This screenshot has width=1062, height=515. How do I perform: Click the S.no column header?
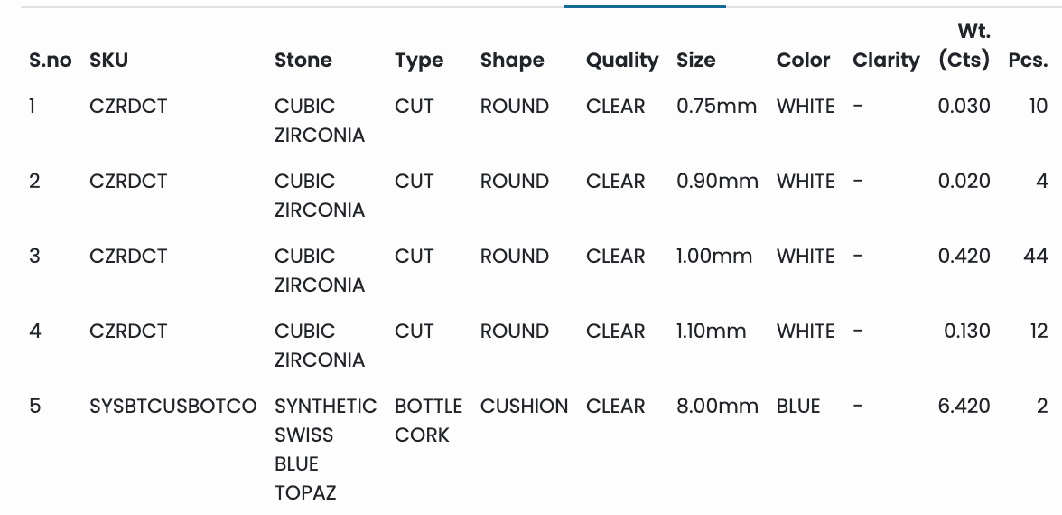pyautogui.click(x=51, y=61)
